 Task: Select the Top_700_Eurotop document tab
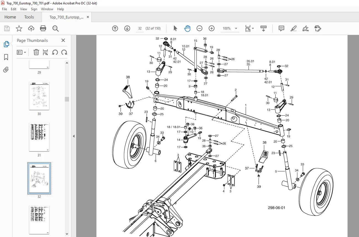point(66,17)
